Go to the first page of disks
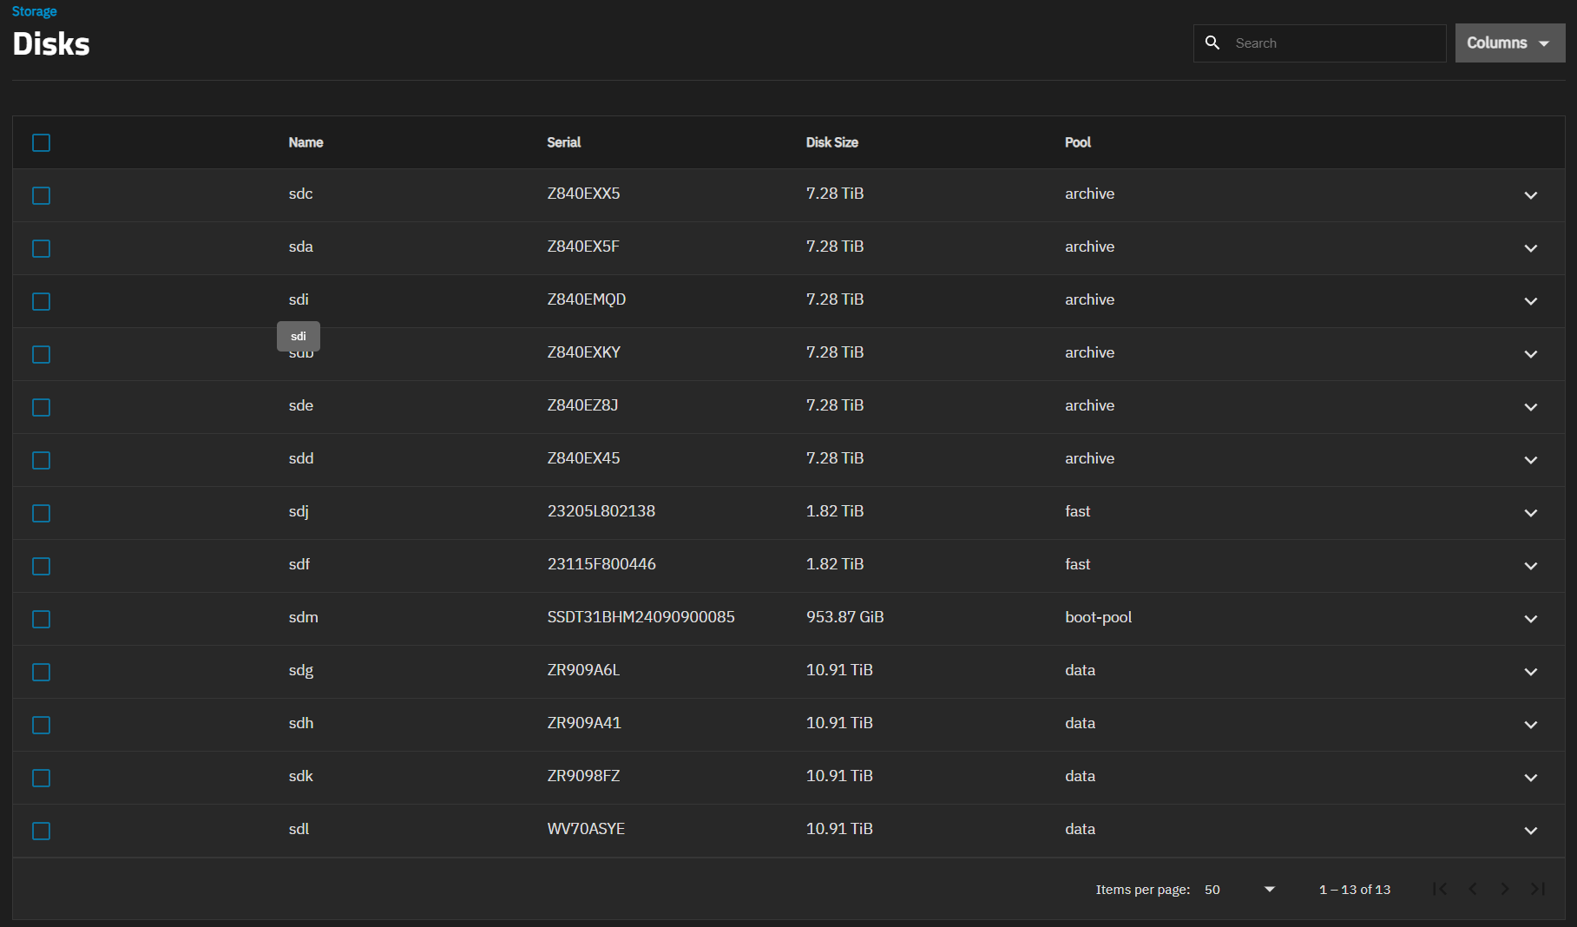The image size is (1577, 927). 1440,889
